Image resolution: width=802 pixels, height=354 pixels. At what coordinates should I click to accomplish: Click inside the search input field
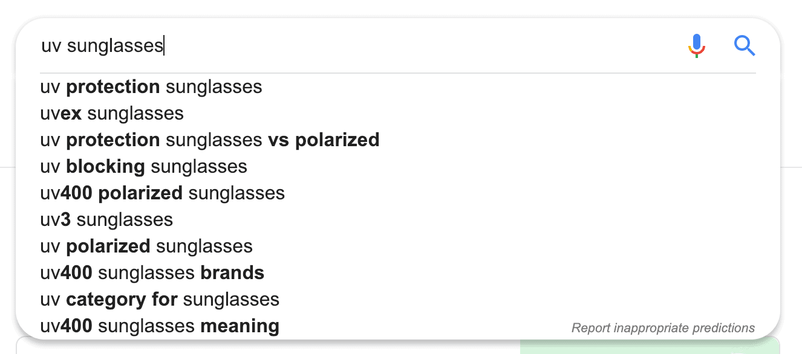click(302, 45)
